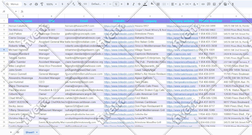Select column C header
The width and height of the screenshot is (252, 135).
pyautogui.click(x=84, y=16)
